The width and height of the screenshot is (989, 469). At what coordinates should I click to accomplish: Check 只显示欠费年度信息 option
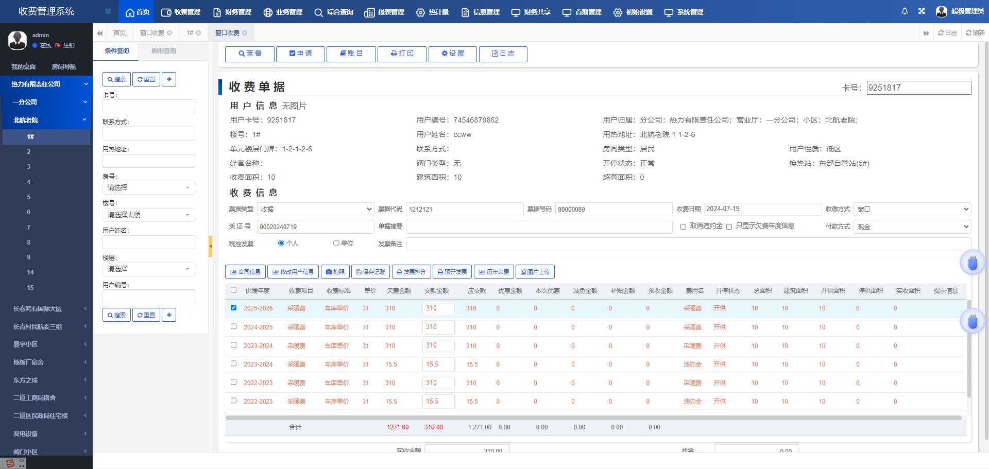[729, 227]
